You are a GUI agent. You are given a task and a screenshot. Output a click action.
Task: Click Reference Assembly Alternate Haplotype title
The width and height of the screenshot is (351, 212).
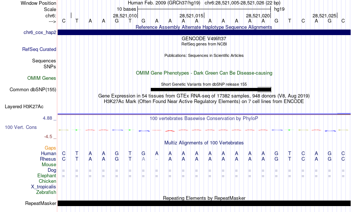tap(204, 27)
